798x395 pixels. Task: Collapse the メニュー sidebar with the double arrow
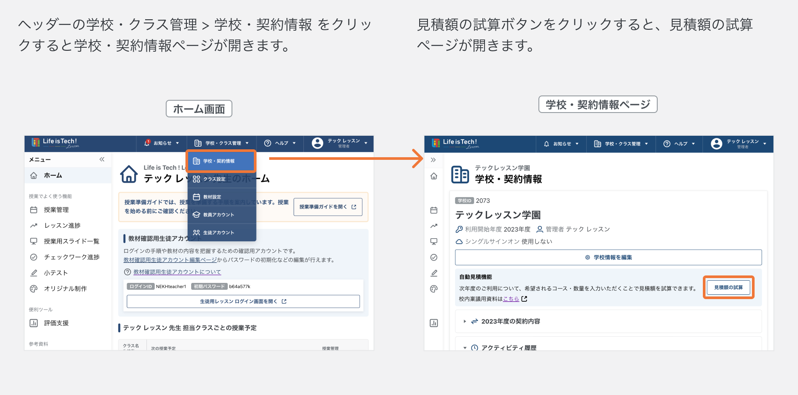pos(102,159)
